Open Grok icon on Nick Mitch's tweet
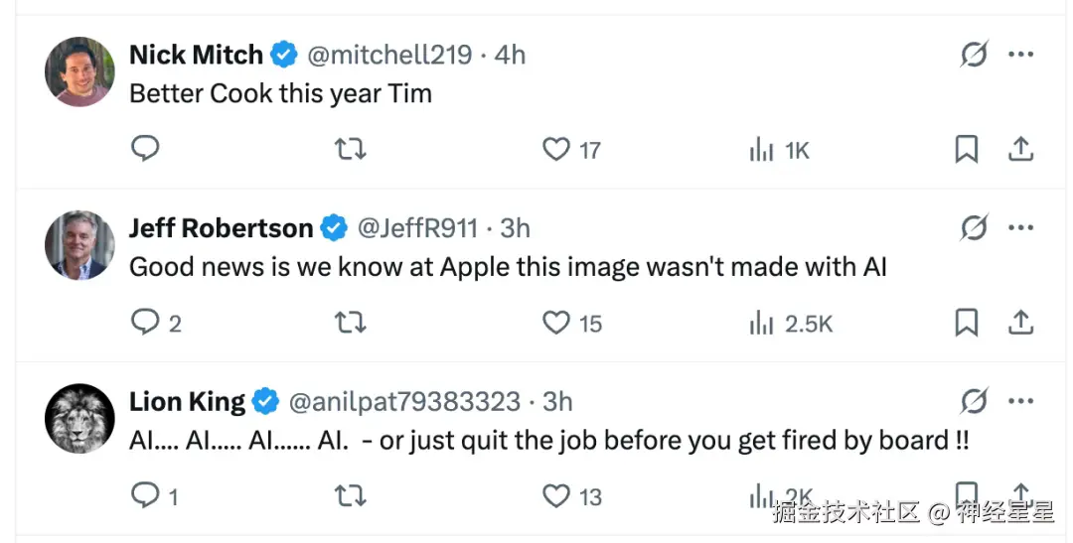The height and width of the screenshot is (543, 1073). point(974,55)
